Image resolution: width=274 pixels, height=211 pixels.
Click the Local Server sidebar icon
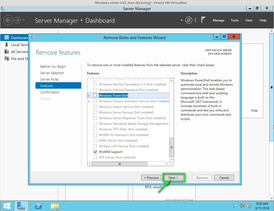(6, 44)
